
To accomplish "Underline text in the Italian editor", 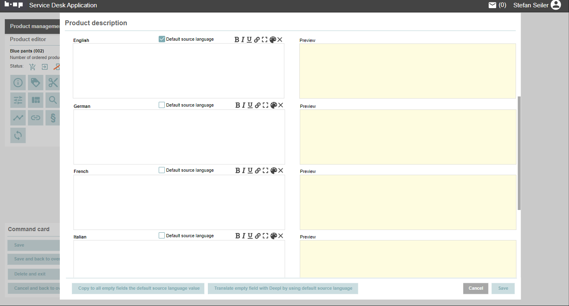I will point(250,236).
